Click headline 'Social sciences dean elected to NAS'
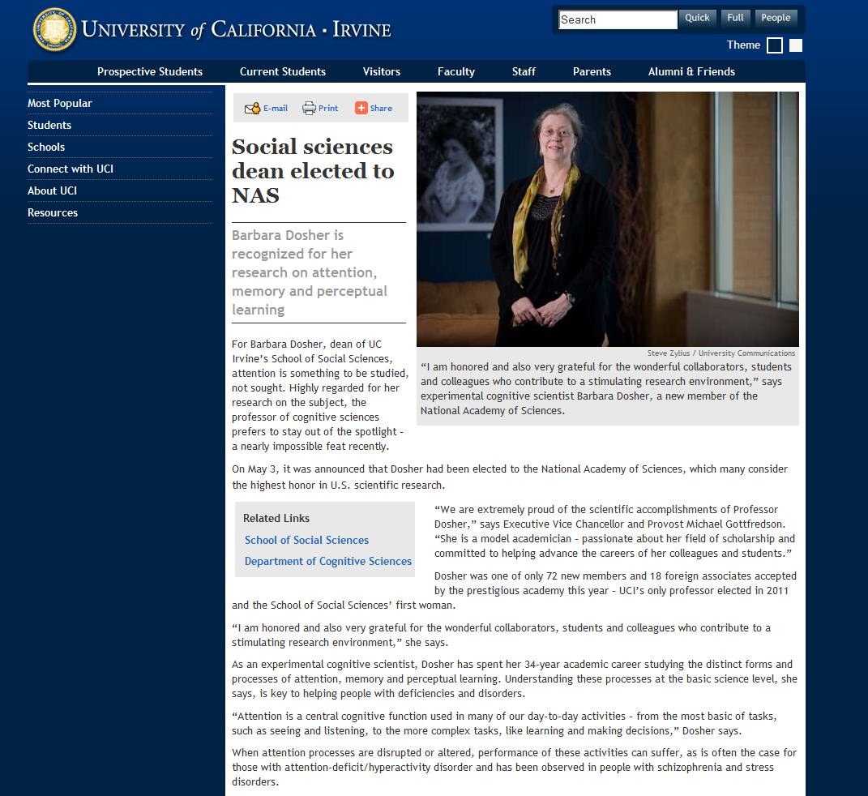This screenshot has height=796, width=868. (x=314, y=171)
